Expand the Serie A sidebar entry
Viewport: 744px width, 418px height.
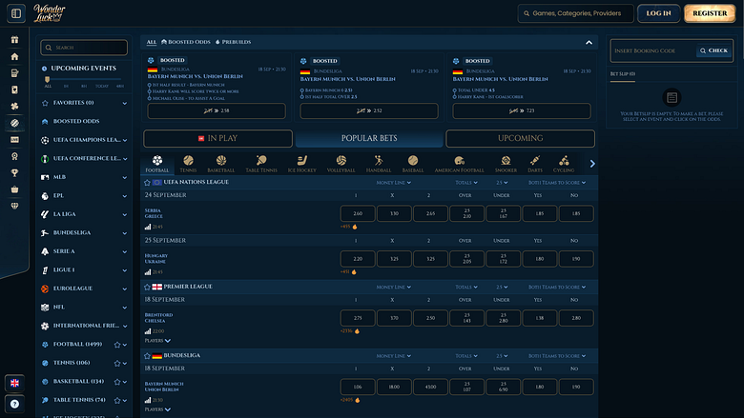pos(124,251)
